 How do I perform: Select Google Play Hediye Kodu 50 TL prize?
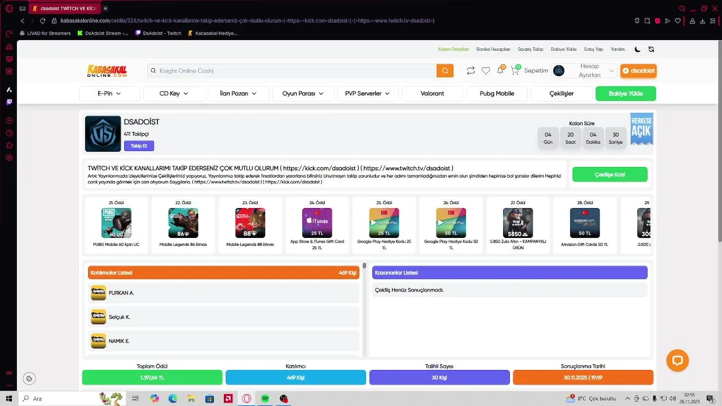[x=451, y=224]
